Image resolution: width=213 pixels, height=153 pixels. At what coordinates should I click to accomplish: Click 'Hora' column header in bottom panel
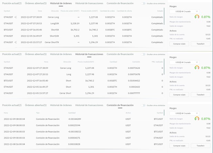(x=6, y=113)
